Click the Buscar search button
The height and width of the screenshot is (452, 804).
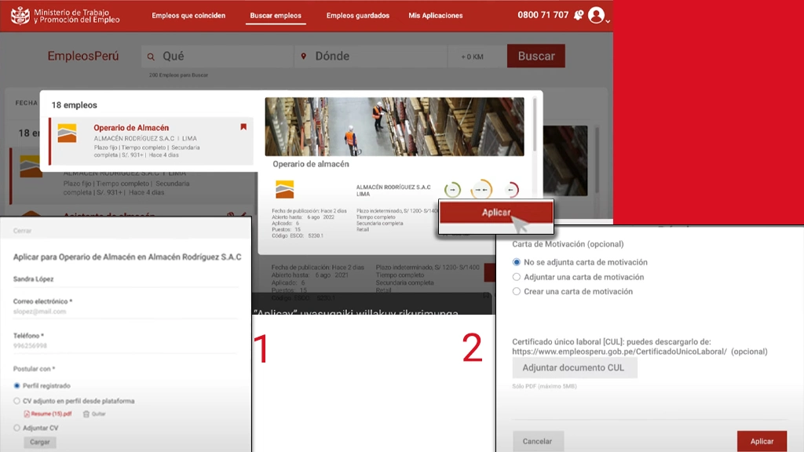pyautogui.click(x=535, y=56)
